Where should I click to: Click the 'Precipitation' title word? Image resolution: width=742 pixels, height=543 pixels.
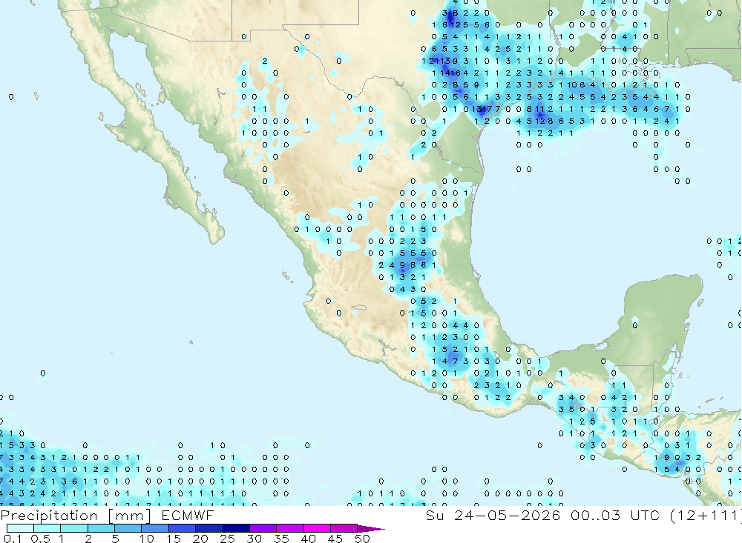point(49,516)
